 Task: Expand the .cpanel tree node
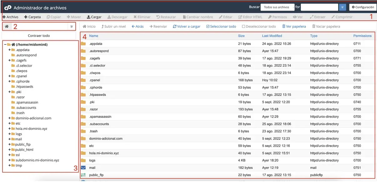[9, 76]
